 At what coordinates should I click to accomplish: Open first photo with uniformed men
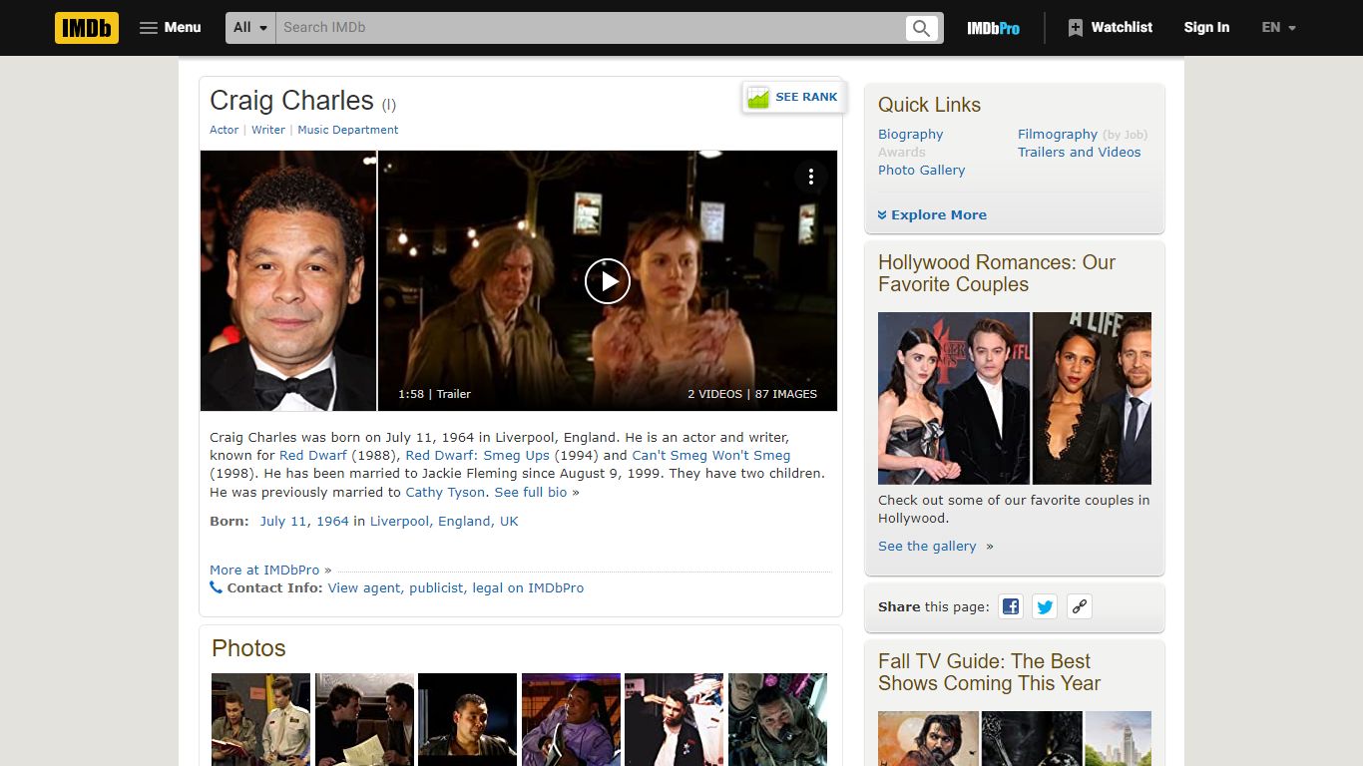pyautogui.click(x=260, y=719)
